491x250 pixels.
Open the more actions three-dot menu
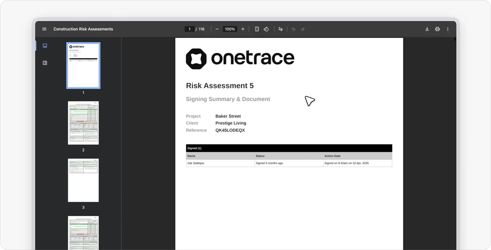click(x=448, y=29)
